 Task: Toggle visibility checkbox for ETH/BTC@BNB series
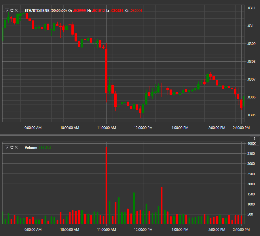pos(7,10)
